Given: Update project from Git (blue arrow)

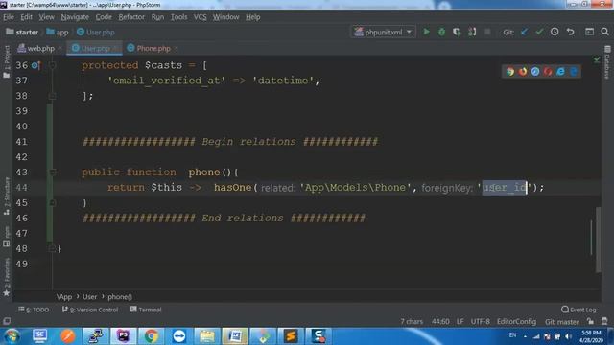Looking at the screenshot, I should (525, 32).
